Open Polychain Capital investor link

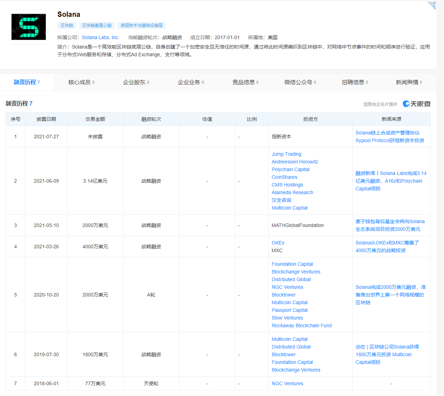click(291, 169)
